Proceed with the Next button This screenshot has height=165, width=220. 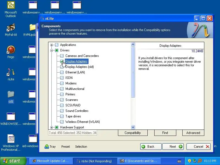[173, 147]
